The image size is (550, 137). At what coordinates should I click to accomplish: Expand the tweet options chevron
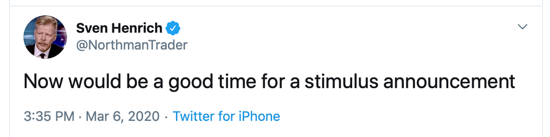pyautogui.click(x=522, y=27)
